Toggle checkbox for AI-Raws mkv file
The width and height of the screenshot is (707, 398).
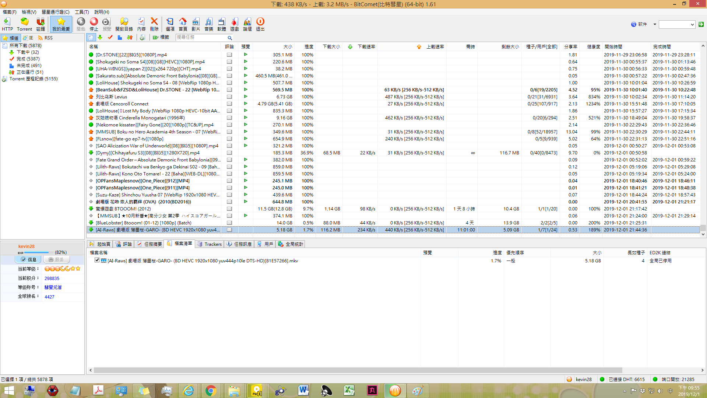click(x=97, y=260)
